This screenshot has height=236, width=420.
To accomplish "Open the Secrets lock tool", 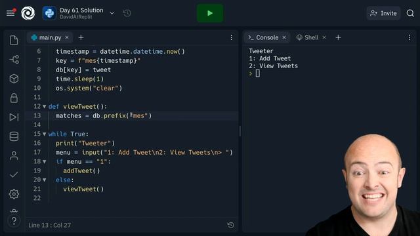I will [14, 98].
